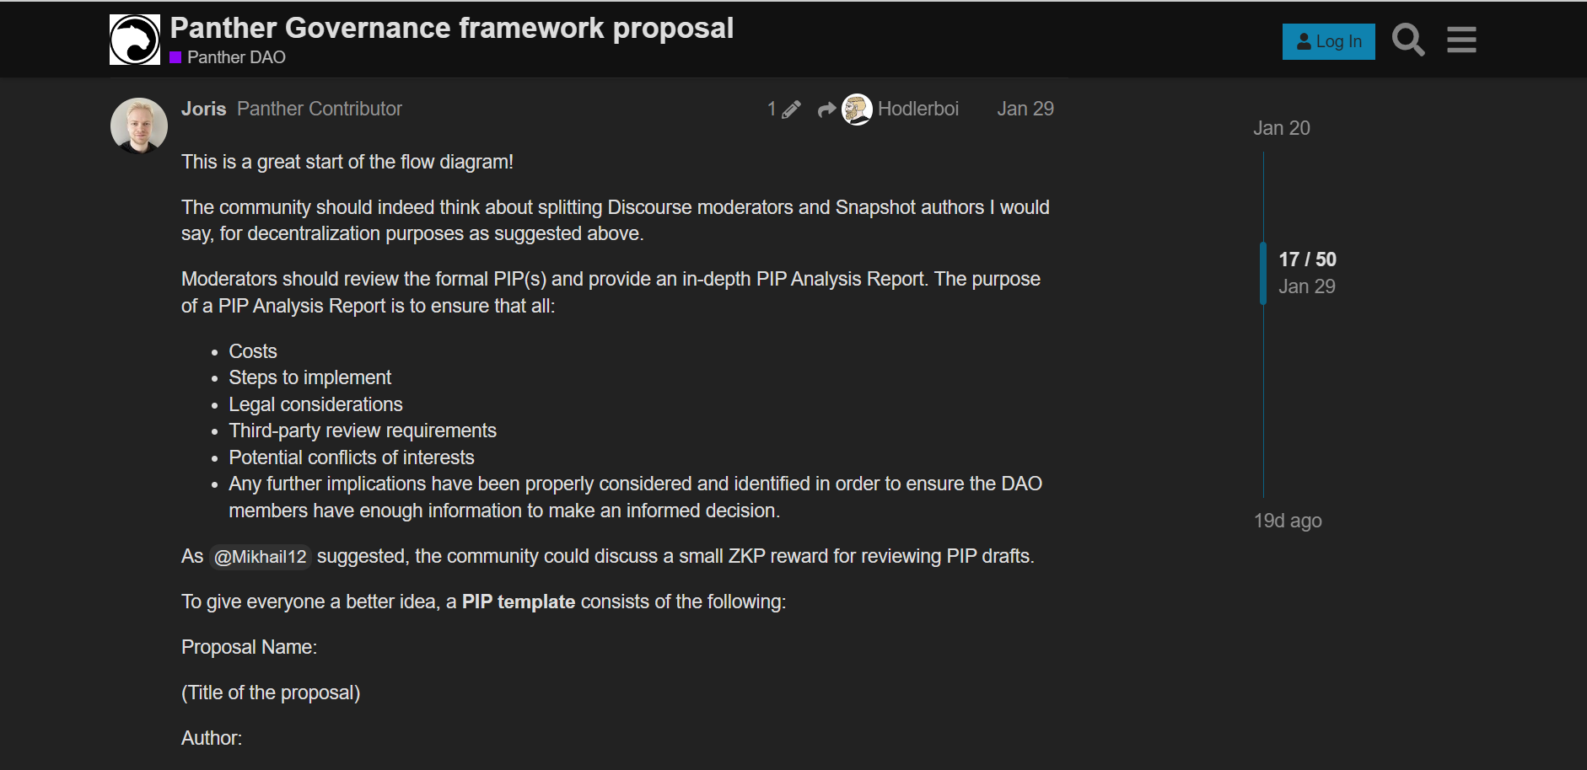Click the Jan 29 post date

coord(1025,109)
